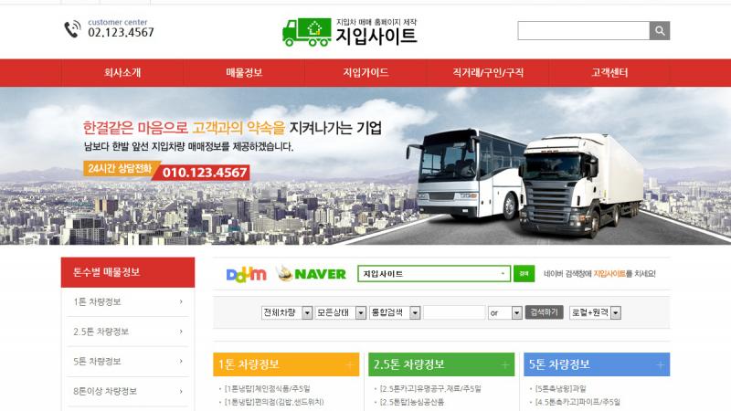Viewport: 731px width, 411px height.
Task: Click plus icon on 2.5톤 차량정보 header
Action: point(505,364)
